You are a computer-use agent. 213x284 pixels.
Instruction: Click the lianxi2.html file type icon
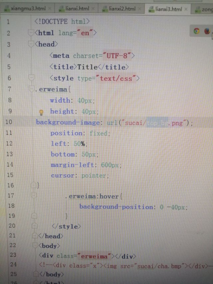[x=105, y=9]
